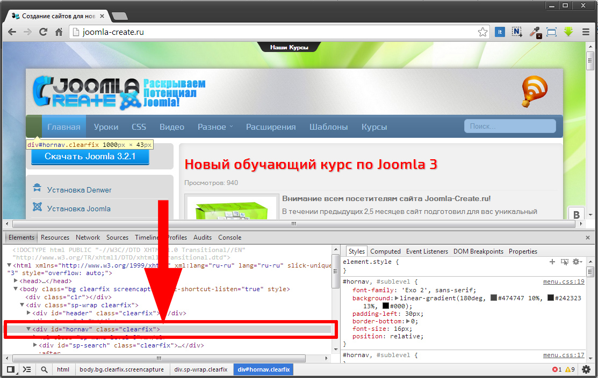Click the #474747 gradient color swatch

click(x=494, y=298)
